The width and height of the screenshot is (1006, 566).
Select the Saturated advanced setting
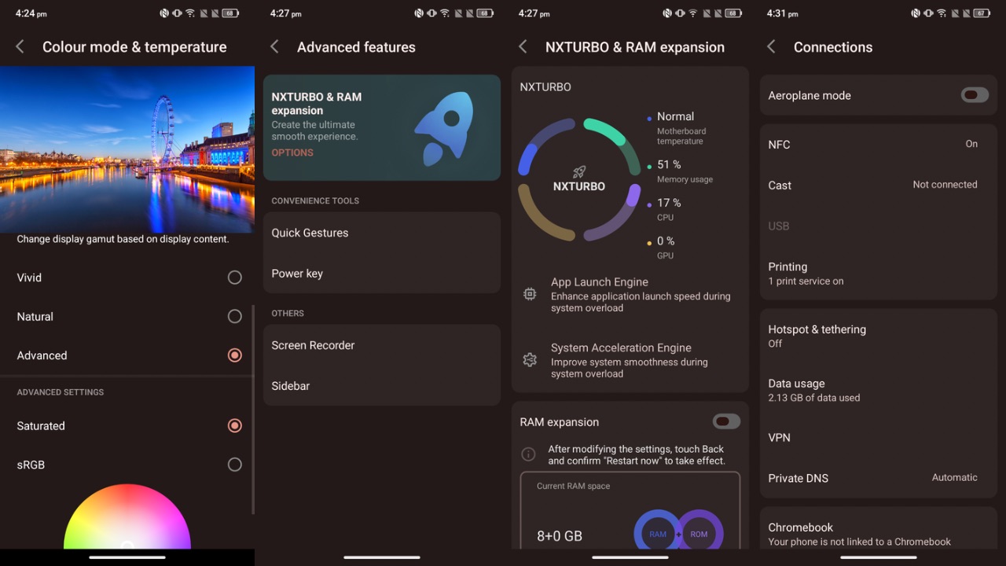pos(127,426)
